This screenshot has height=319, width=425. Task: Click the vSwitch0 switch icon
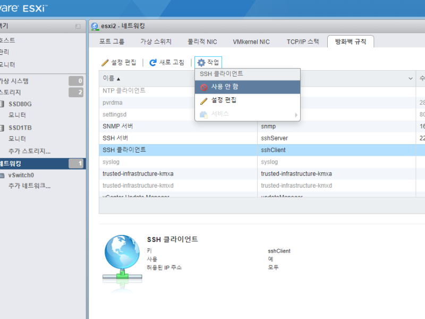click(2, 175)
